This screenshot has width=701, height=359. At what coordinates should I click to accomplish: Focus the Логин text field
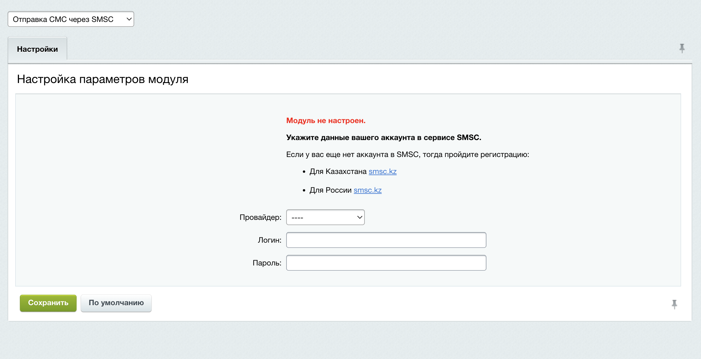click(386, 240)
